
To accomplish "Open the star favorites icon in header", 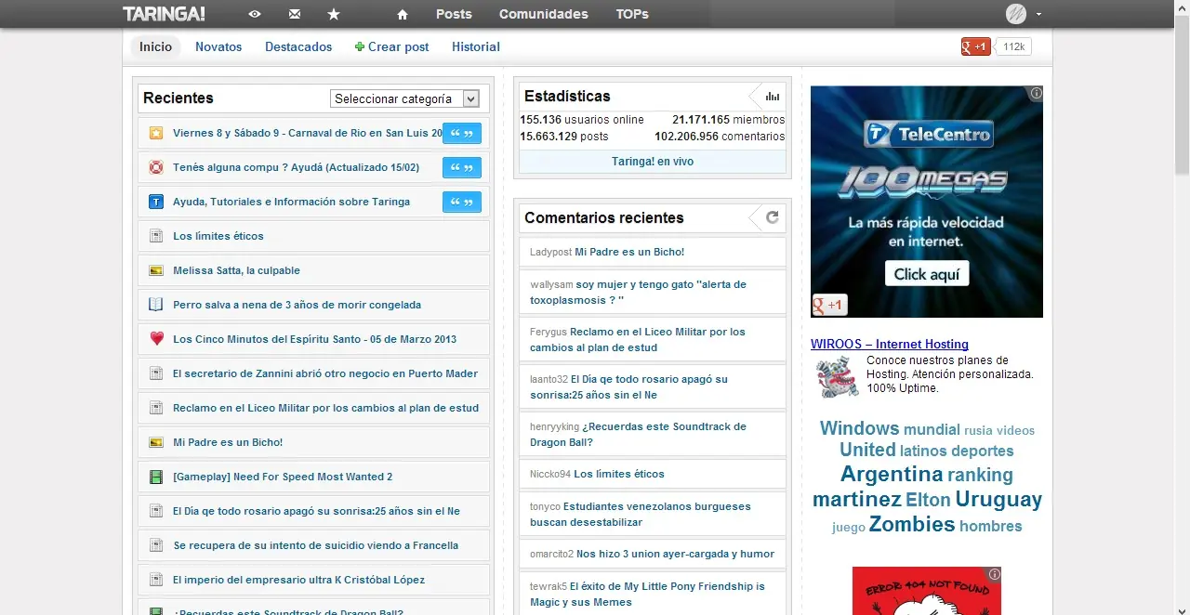I will click(334, 14).
